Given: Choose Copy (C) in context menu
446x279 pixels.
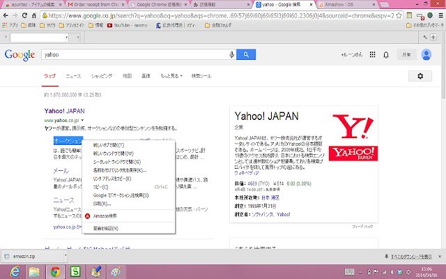Looking at the screenshot, I should pyautogui.click(x=128, y=187).
